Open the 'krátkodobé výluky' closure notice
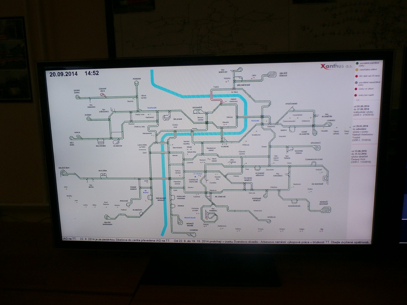Screen dimensions: 407x305 pos(364,111)
